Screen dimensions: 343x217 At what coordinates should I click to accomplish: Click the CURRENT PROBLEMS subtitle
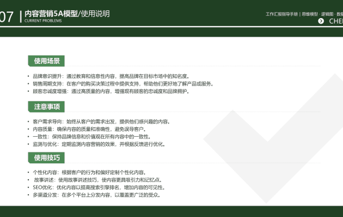coord(43,21)
